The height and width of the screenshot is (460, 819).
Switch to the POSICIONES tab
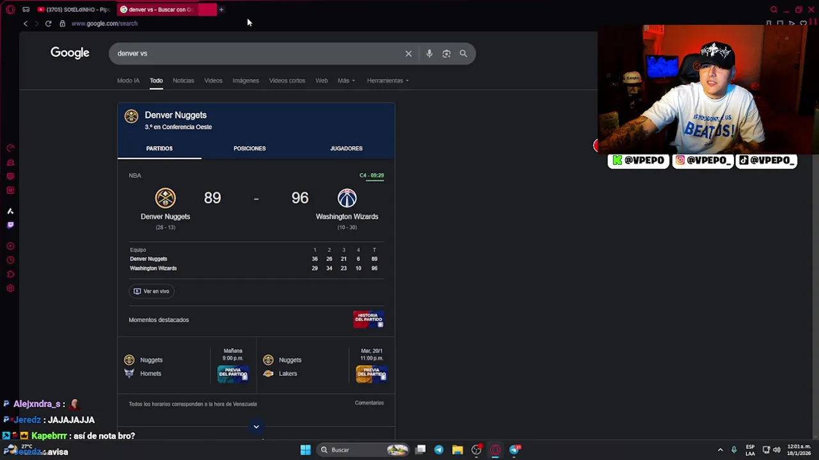point(250,148)
